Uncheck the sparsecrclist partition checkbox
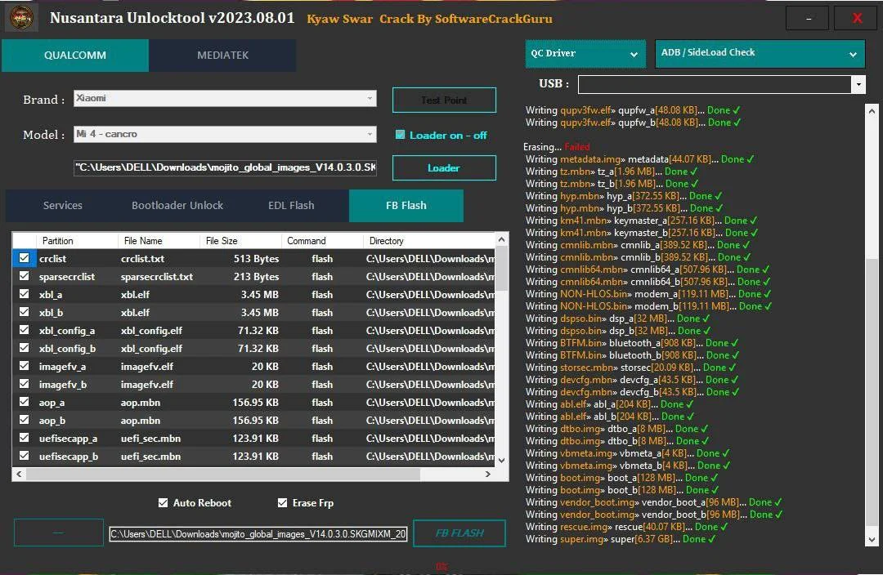This screenshot has width=883, height=575. (24, 276)
